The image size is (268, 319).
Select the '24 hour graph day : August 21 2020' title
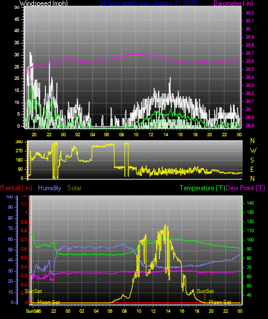148,3
